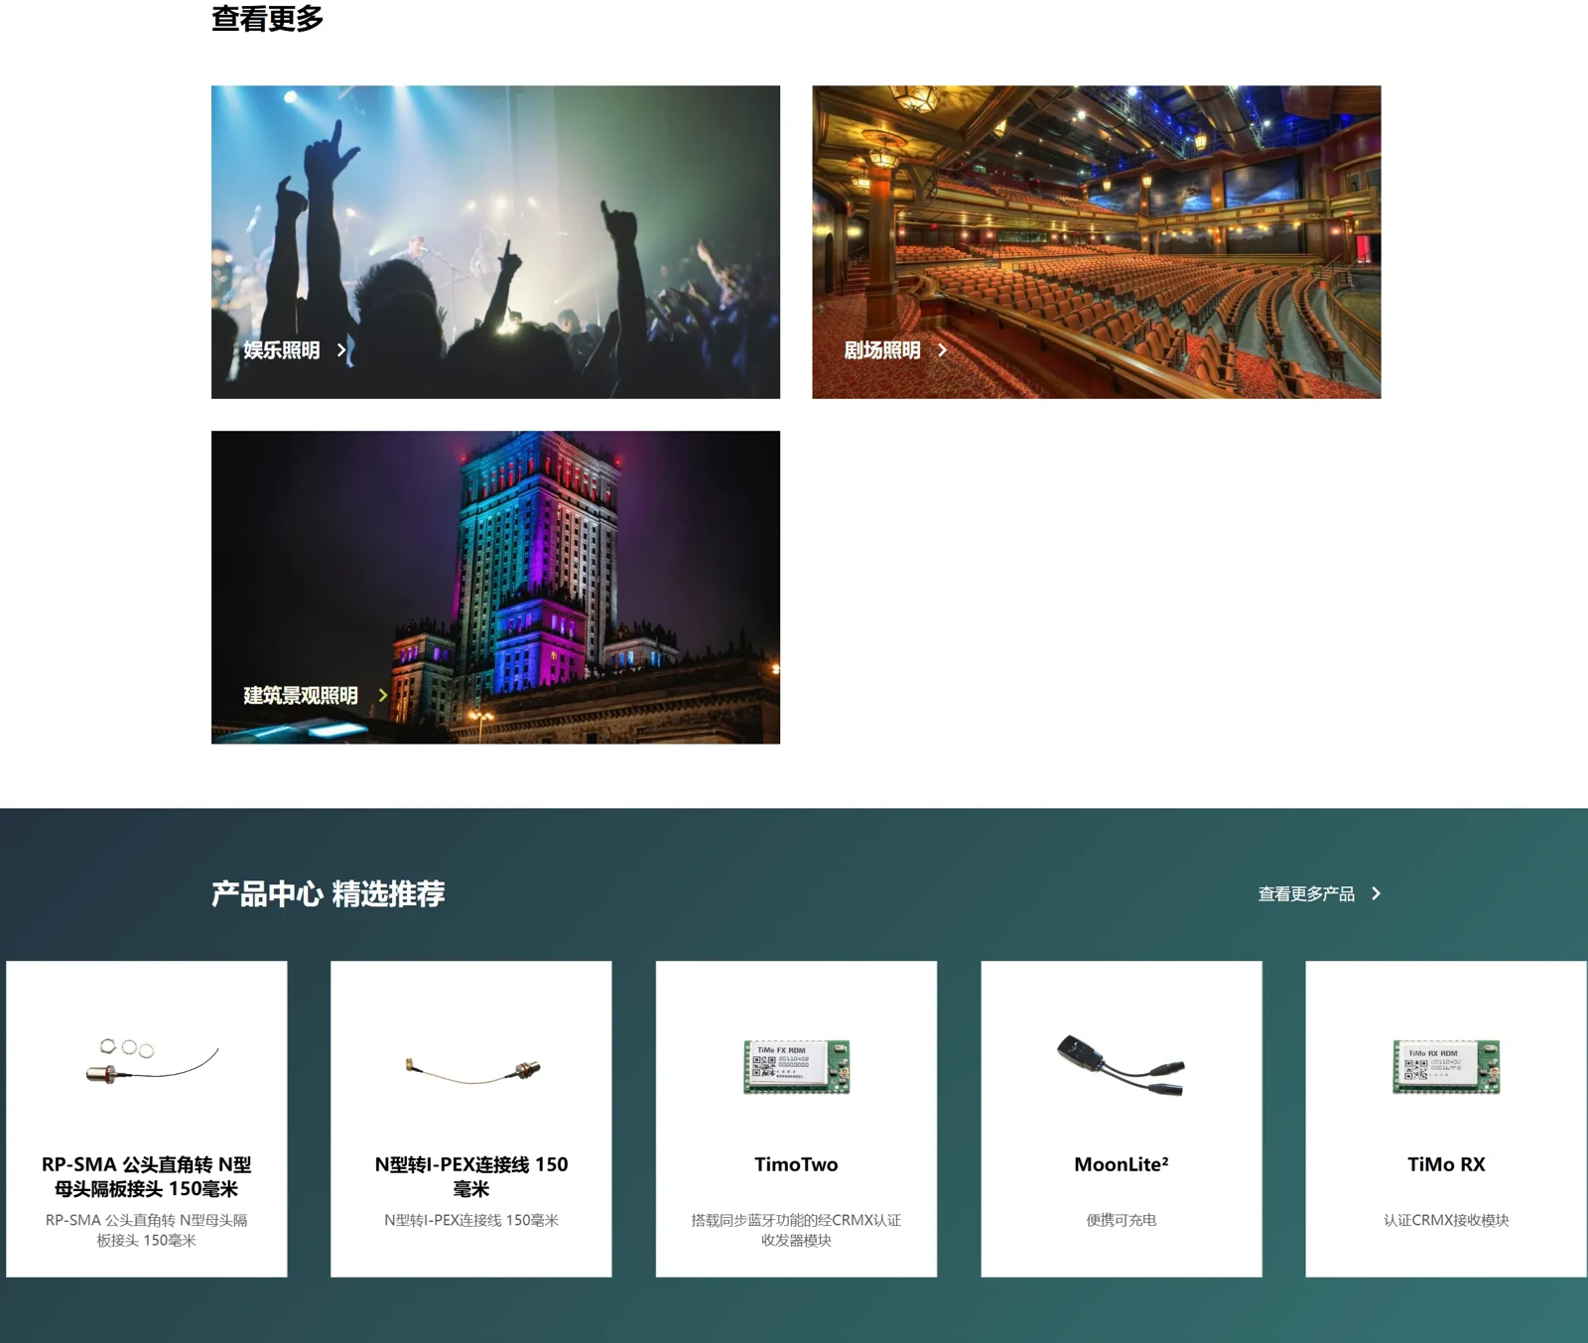The width and height of the screenshot is (1588, 1343).
Task: Open the MoonLite² product image
Action: (x=1122, y=1065)
